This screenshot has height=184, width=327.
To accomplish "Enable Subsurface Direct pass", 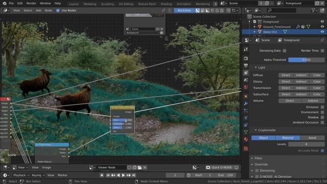I will click(286, 94).
